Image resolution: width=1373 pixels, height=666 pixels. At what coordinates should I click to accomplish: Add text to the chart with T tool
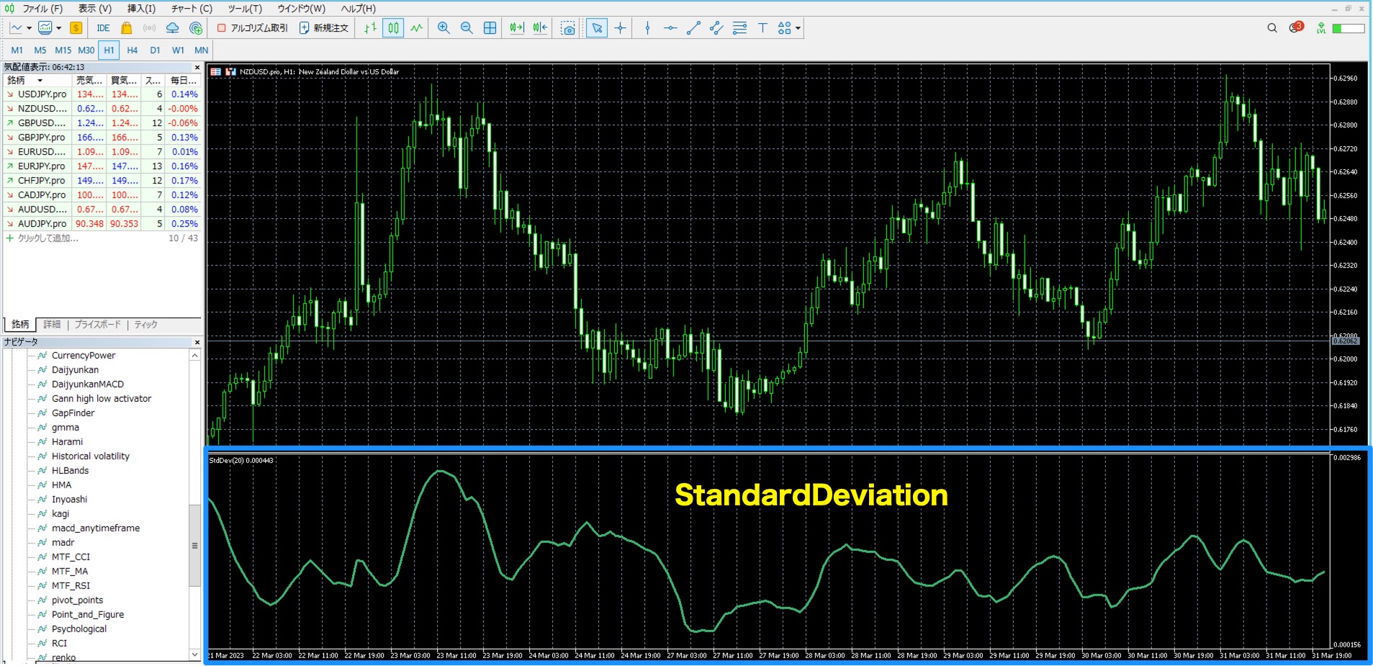(x=762, y=28)
